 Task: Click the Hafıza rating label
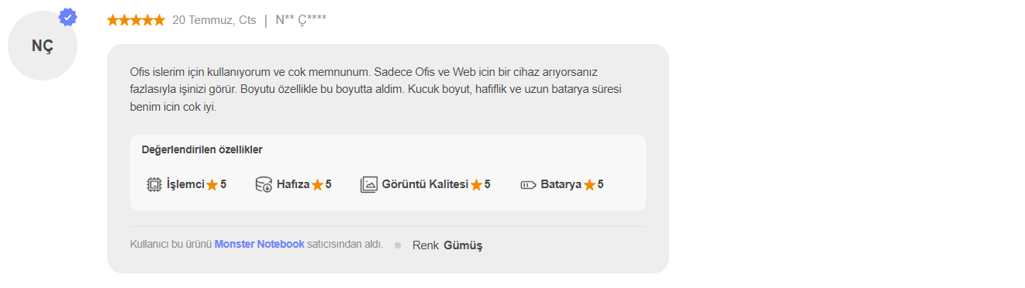point(293,185)
